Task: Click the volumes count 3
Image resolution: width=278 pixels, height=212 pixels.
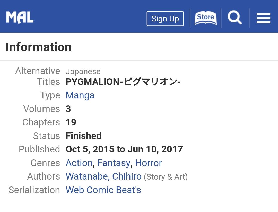Action: [68, 109]
